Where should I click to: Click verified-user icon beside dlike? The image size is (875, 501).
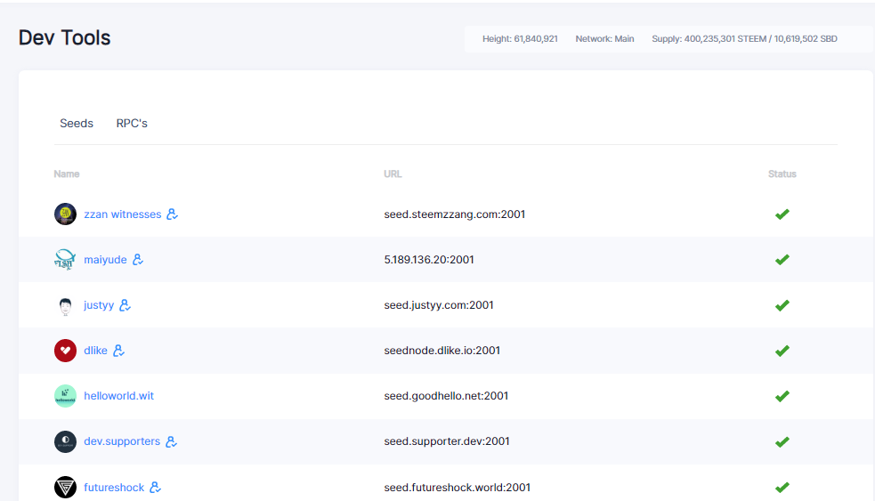pos(119,351)
